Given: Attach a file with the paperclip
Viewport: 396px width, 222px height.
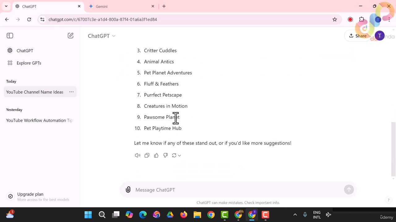Looking at the screenshot, I should 128,190.
